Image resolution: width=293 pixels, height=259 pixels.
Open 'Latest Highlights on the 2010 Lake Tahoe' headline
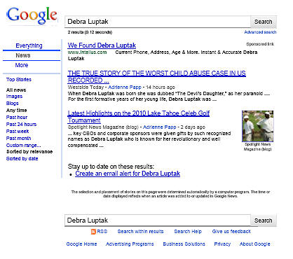click(x=139, y=117)
